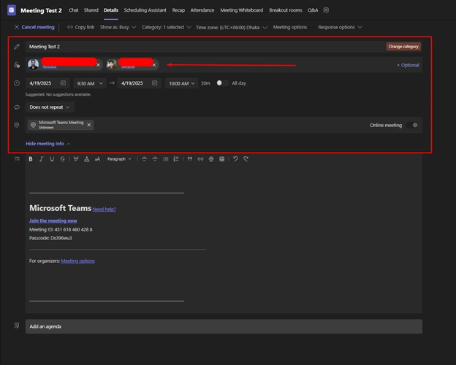
Task: Click the location pin icon on the left
Action: pyautogui.click(x=17, y=125)
